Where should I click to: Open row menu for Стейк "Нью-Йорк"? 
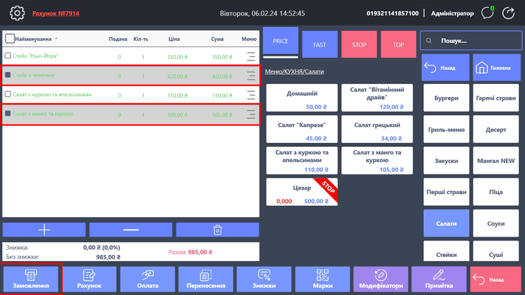251,57
